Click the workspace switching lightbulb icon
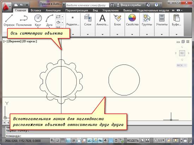The width and height of the screenshot is (194, 145). 175,140
